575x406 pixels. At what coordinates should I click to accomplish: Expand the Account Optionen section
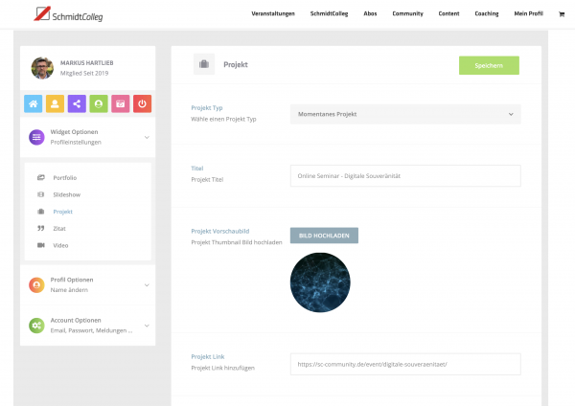coord(87,326)
